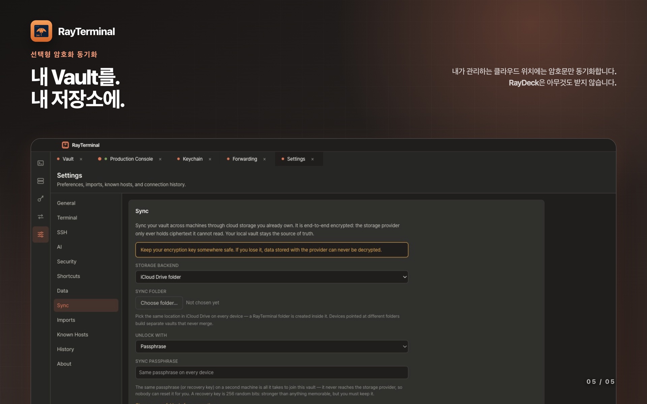Open History settings section
This screenshot has height=404, width=647.
pos(86,349)
